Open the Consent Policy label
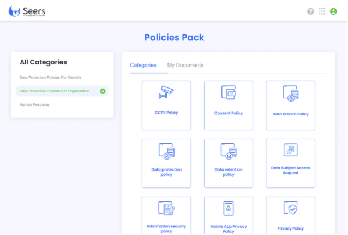The width and height of the screenshot is (348, 235). (x=229, y=113)
